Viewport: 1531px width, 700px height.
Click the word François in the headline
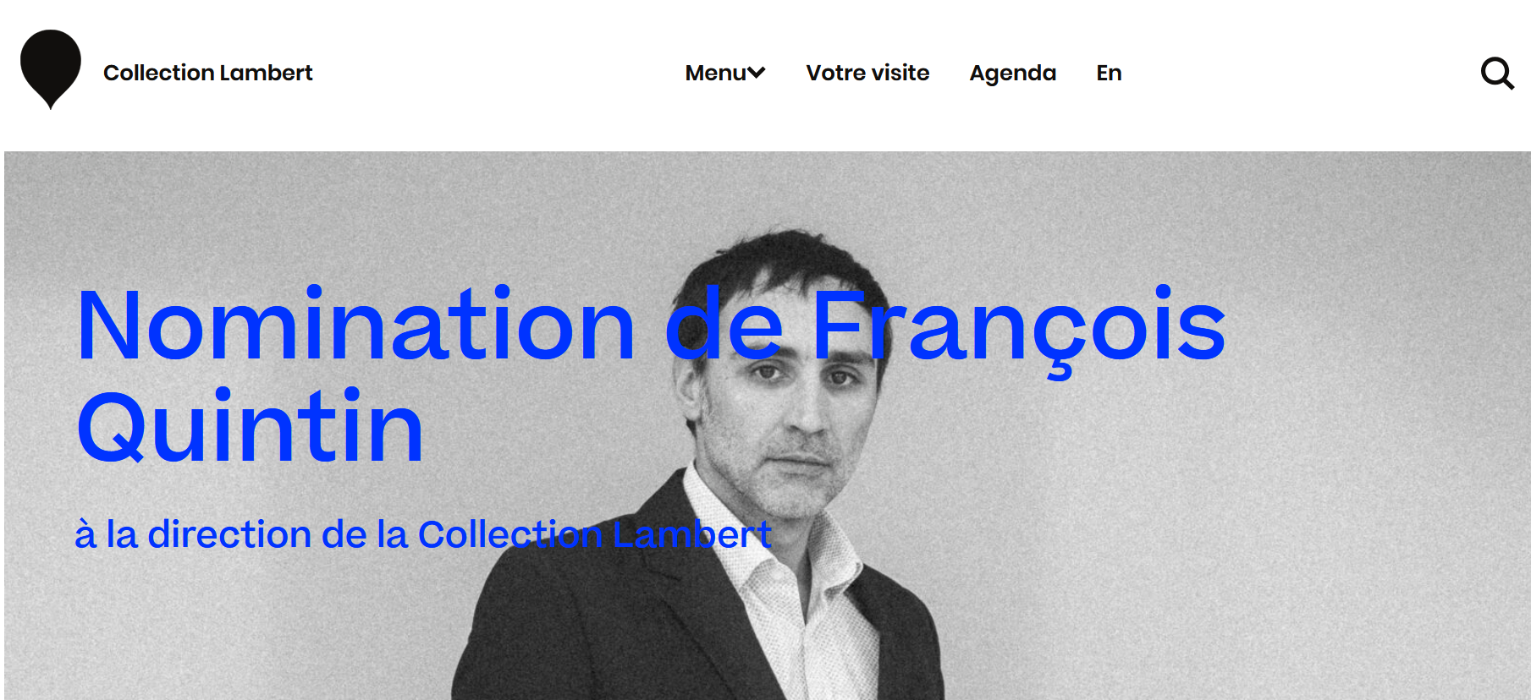pyautogui.click(x=1019, y=330)
